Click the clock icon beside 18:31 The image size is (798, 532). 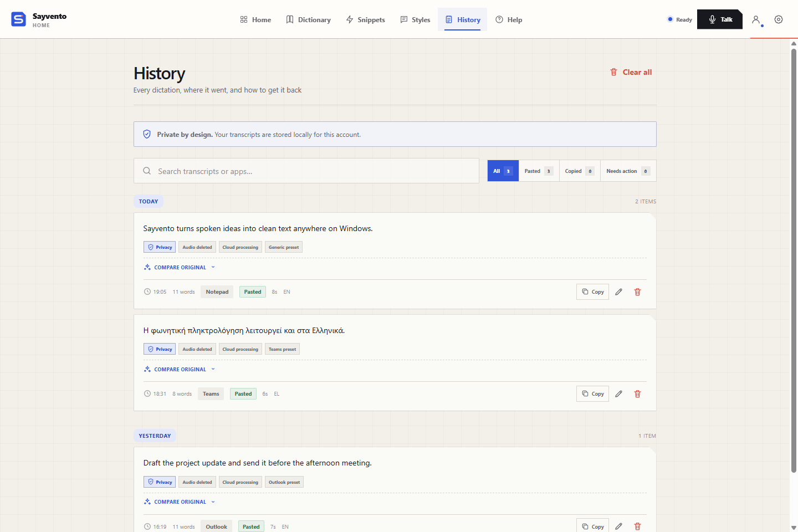pyautogui.click(x=147, y=393)
